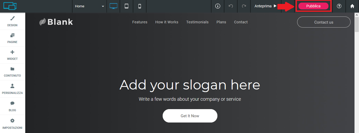Start the Anteprima preview
The image size is (359, 133).
266,6
